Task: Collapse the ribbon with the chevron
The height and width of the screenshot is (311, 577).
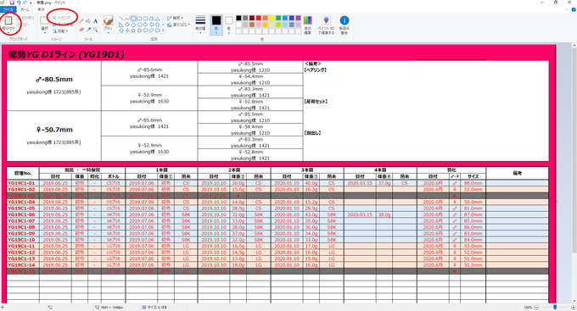Action: [x=568, y=10]
